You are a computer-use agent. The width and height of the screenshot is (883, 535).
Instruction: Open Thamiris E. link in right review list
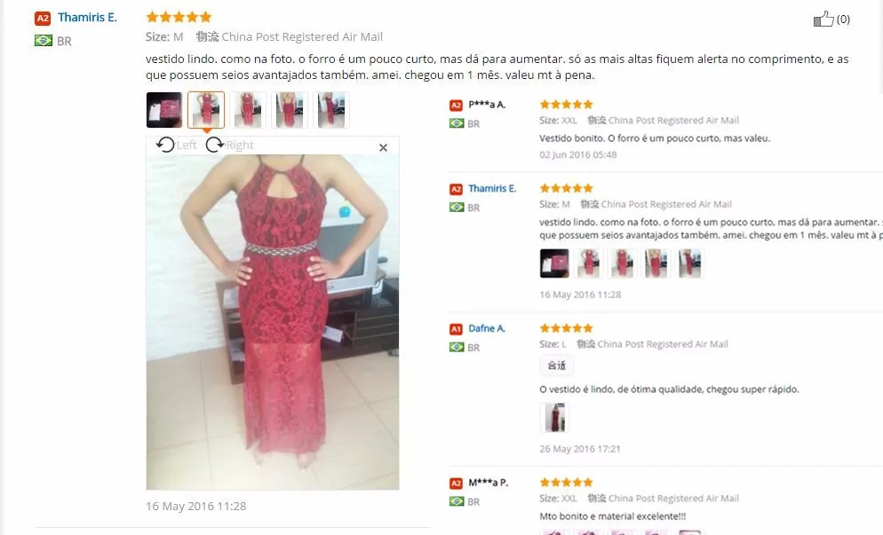coord(492,188)
